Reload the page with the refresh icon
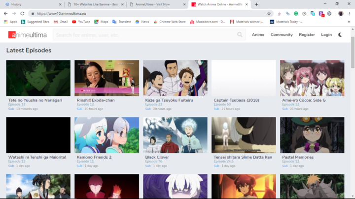 click(22, 14)
